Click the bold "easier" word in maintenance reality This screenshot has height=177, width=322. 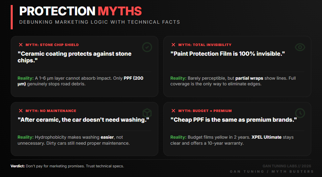click(x=107, y=137)
